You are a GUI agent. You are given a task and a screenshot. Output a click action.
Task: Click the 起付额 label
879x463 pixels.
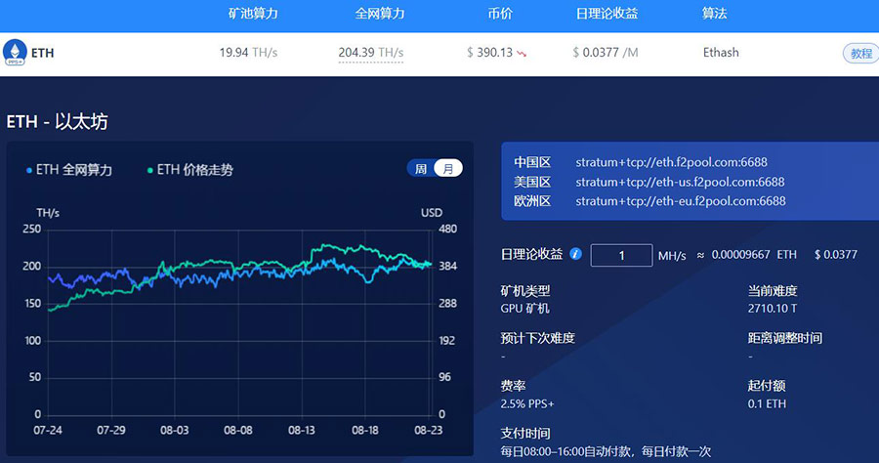[767, 386]
